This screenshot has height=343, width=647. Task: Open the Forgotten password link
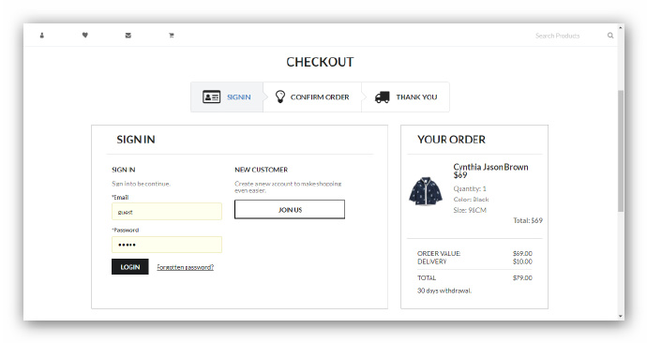click(x=186, y=267)
